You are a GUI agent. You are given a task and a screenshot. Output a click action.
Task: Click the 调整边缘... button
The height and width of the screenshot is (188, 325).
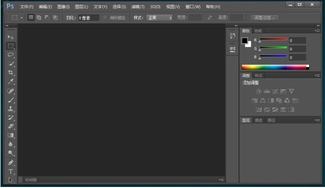click(264, 18)
